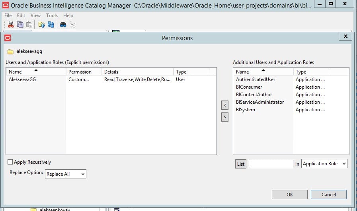Click the up-folder toolbar icon
Screen dimensions: 357x211
click(41, 25)
